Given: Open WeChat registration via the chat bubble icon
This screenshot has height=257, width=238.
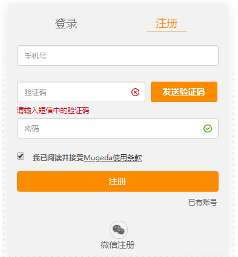Looking at the screenshot, I should (119, 230).
